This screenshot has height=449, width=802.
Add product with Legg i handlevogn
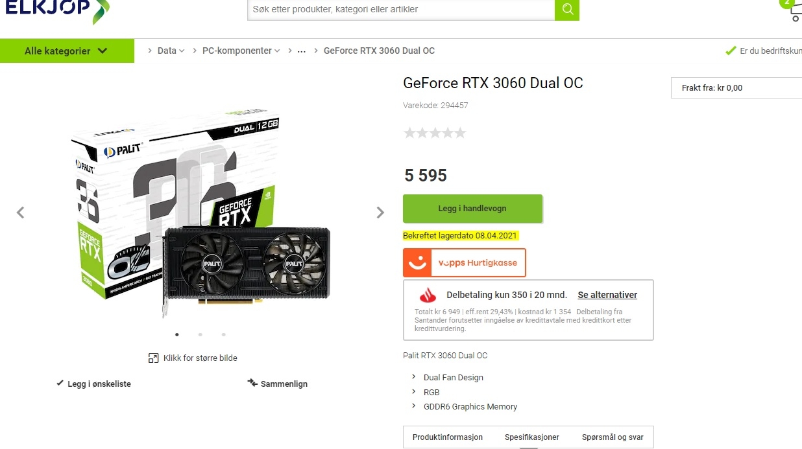click(472, 209)
